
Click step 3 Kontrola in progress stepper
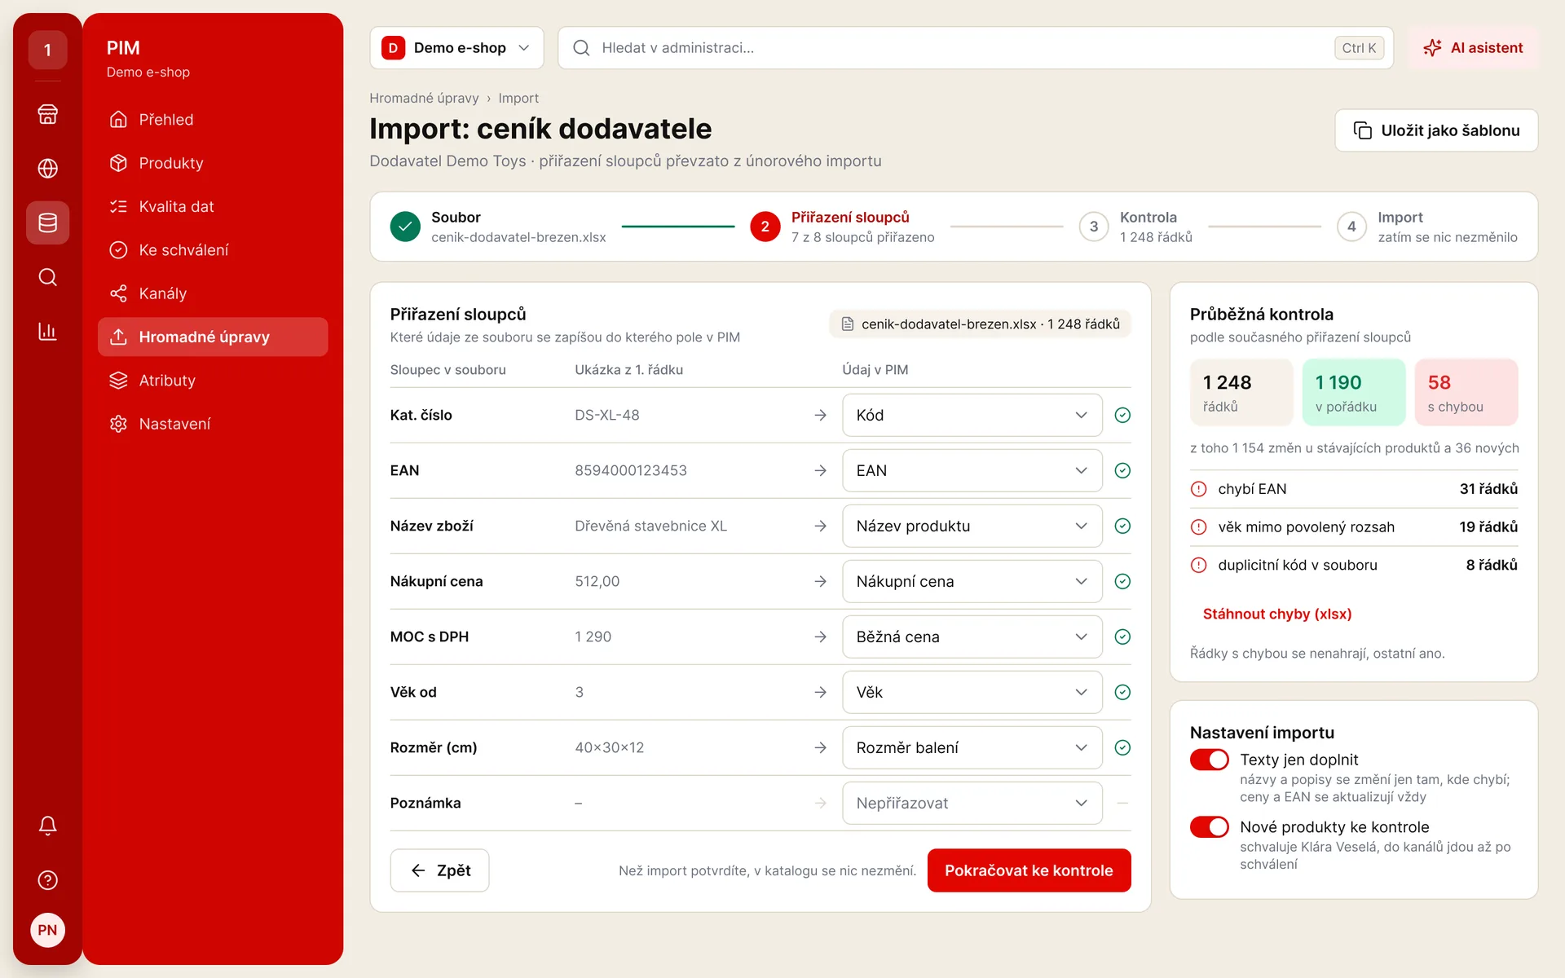click(1135, 227)
